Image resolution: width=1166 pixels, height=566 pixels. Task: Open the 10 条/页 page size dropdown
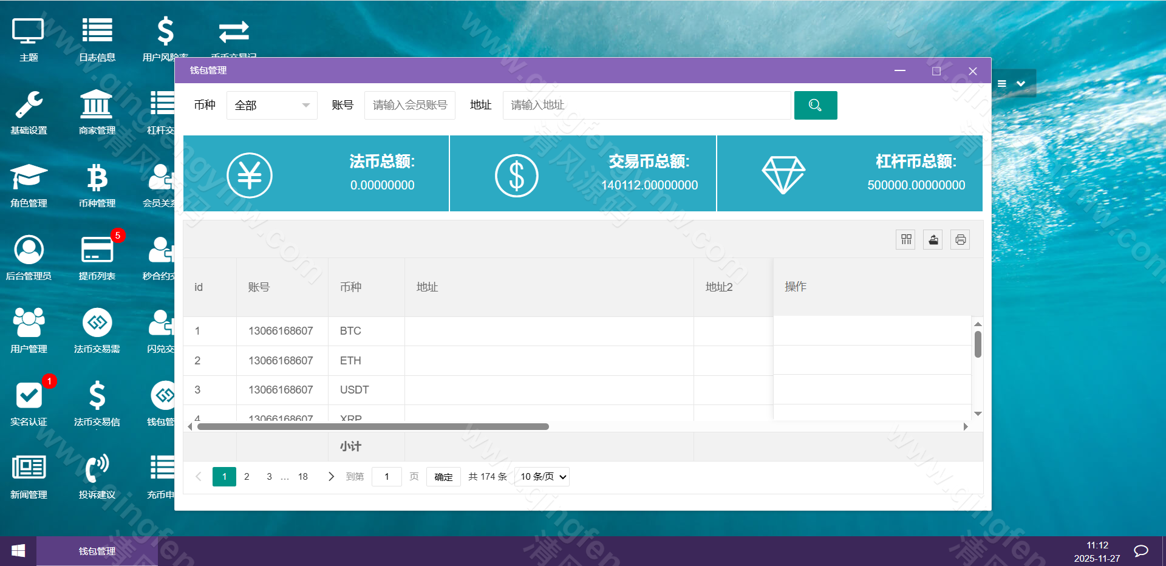[x=541, y=477]
